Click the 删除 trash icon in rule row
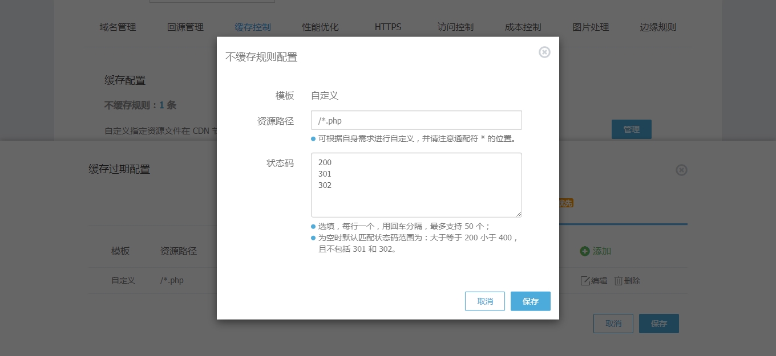This screenshot has height=356, width=776. pyautogui.click(x=619, y=281)
